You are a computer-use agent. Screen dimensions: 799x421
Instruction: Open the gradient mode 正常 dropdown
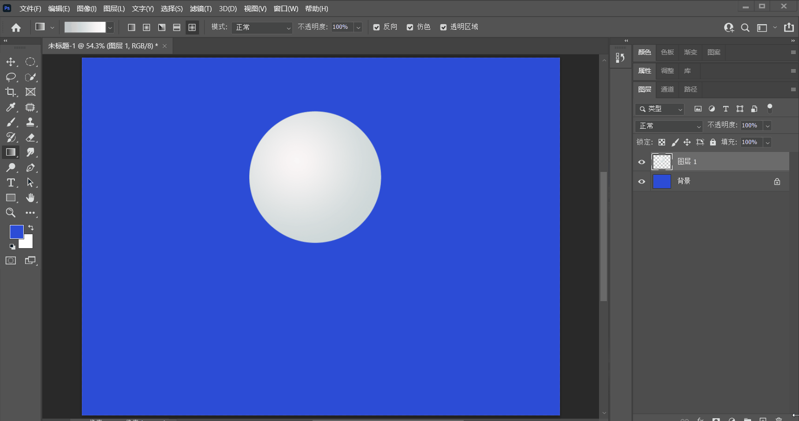point(262,27)
